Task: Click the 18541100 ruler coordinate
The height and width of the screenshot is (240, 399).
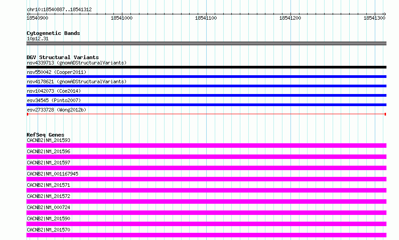Action: tap(206, 18)
